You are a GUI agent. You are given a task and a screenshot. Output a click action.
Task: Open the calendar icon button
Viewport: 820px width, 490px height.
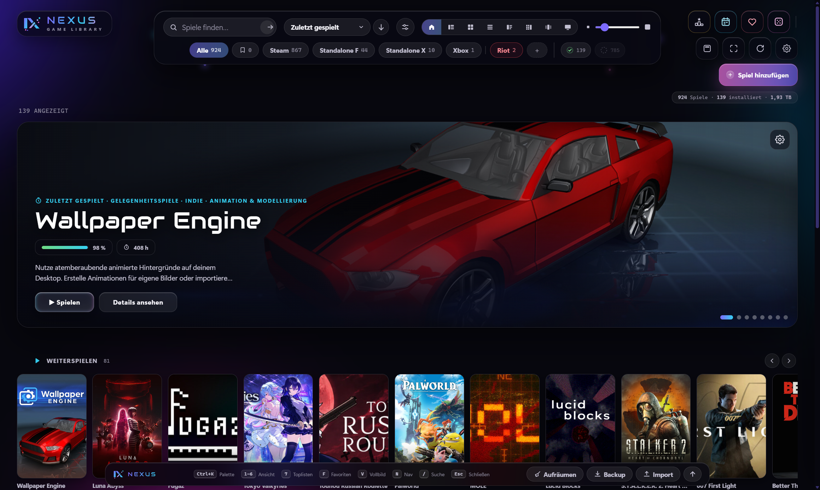pos(726,22)
